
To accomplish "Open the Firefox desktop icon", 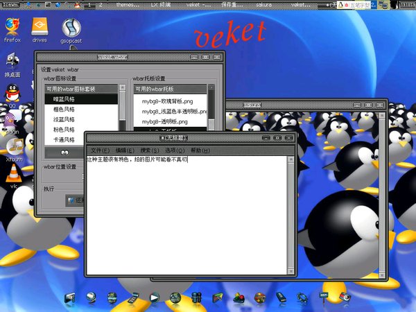I will 12,27.
